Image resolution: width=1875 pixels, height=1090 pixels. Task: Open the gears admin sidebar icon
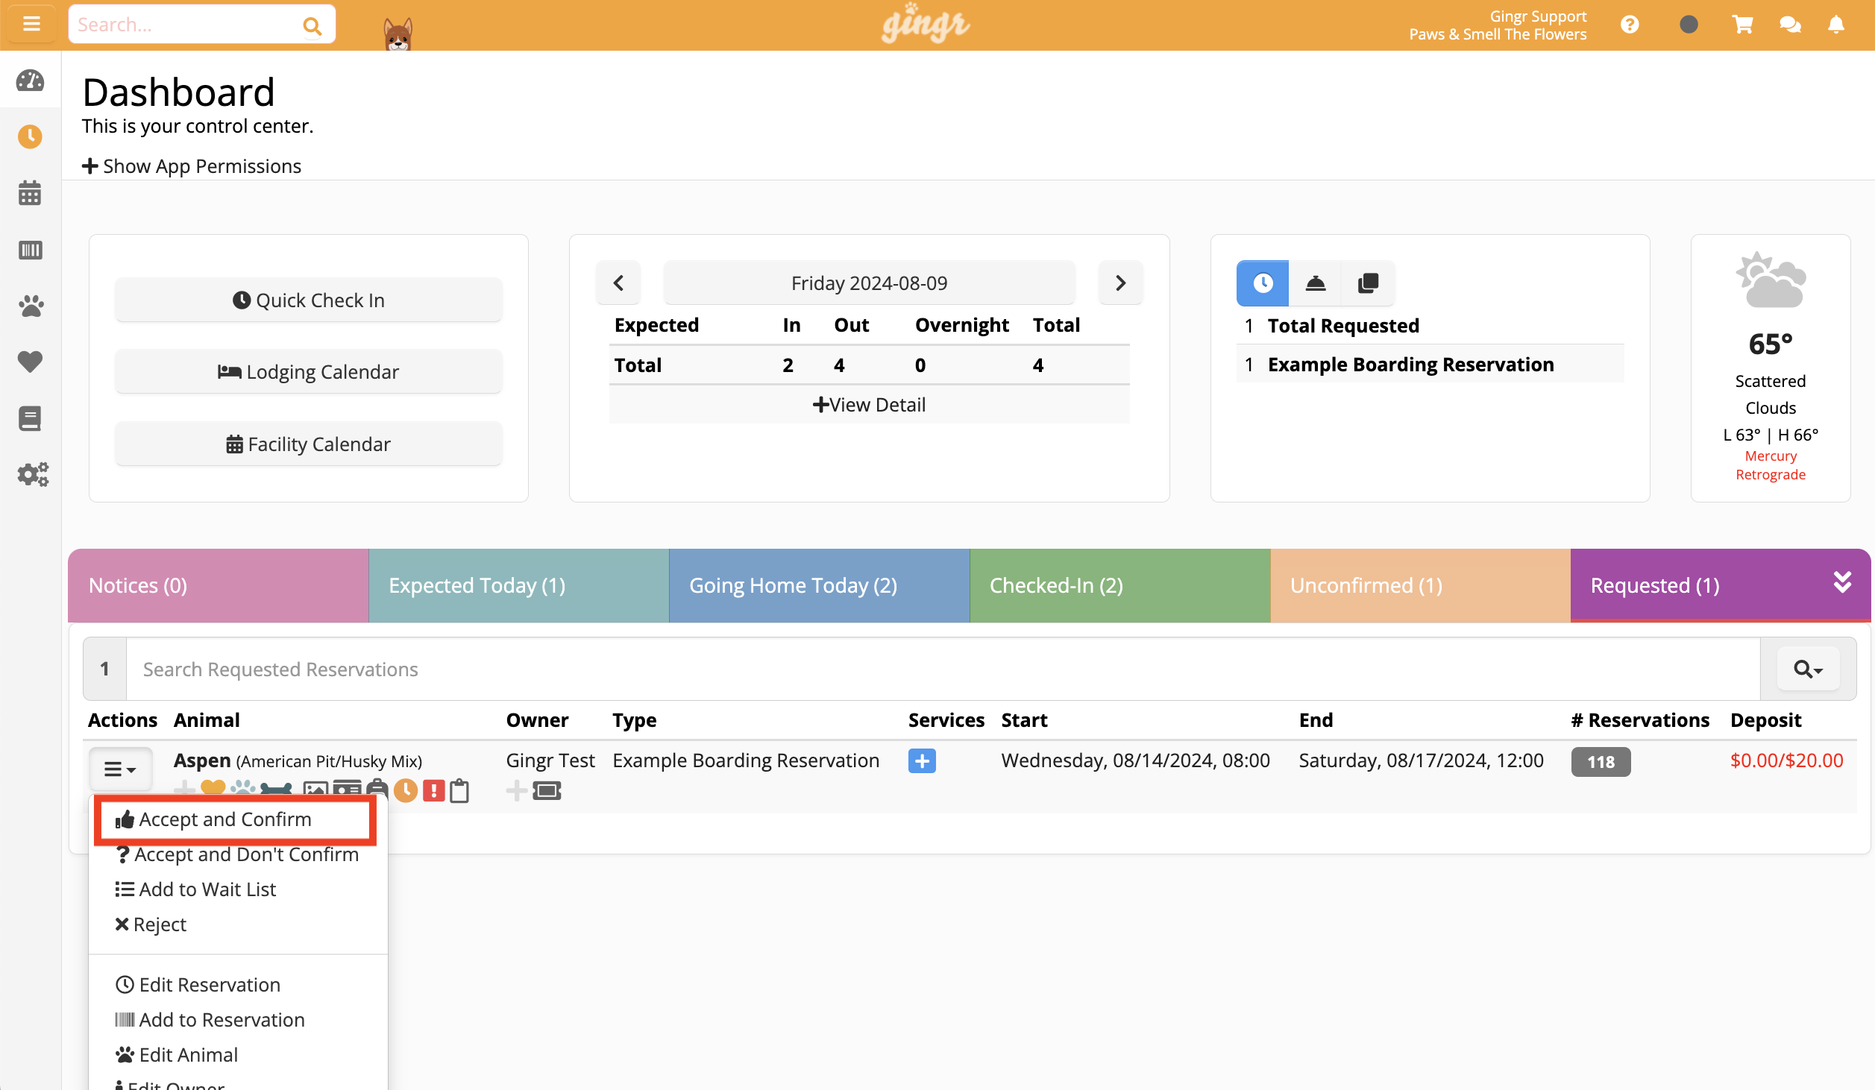33,474
